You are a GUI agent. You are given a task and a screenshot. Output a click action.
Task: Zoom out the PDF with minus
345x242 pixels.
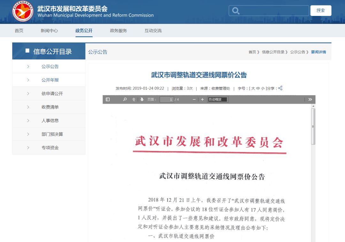pos(194,99)
